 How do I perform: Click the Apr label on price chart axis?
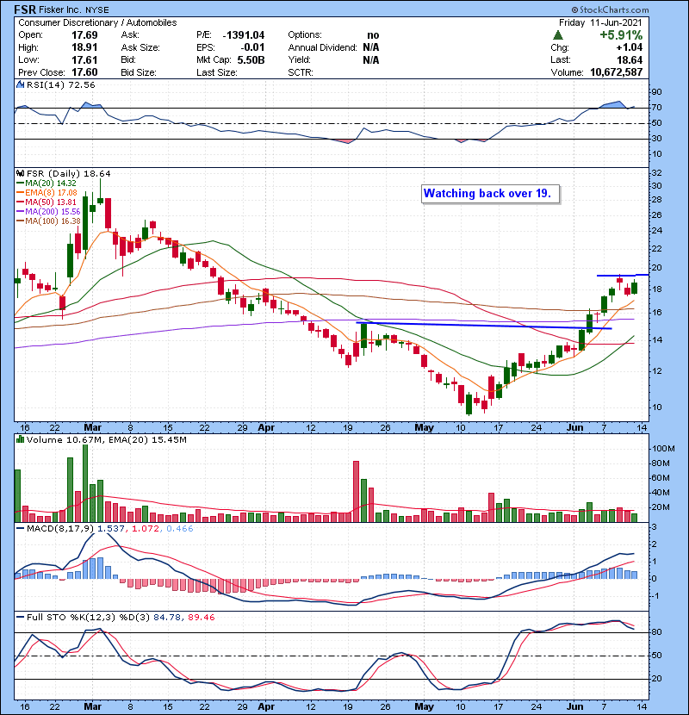tap(266, 427)
